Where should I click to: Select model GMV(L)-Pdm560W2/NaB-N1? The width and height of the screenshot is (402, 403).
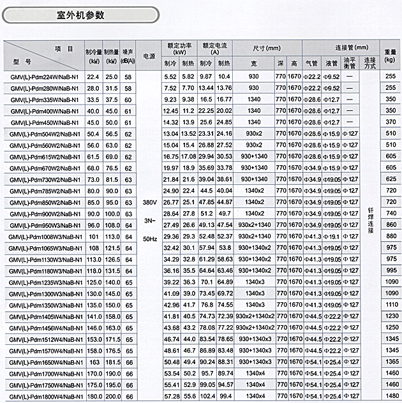point(45,146)
